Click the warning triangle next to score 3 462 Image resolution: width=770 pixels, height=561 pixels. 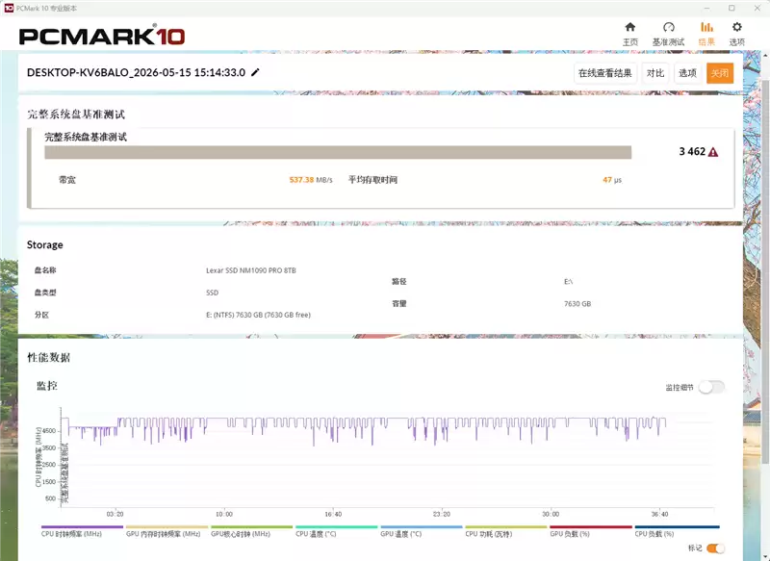pyautogui.click(x=713, y=152)
